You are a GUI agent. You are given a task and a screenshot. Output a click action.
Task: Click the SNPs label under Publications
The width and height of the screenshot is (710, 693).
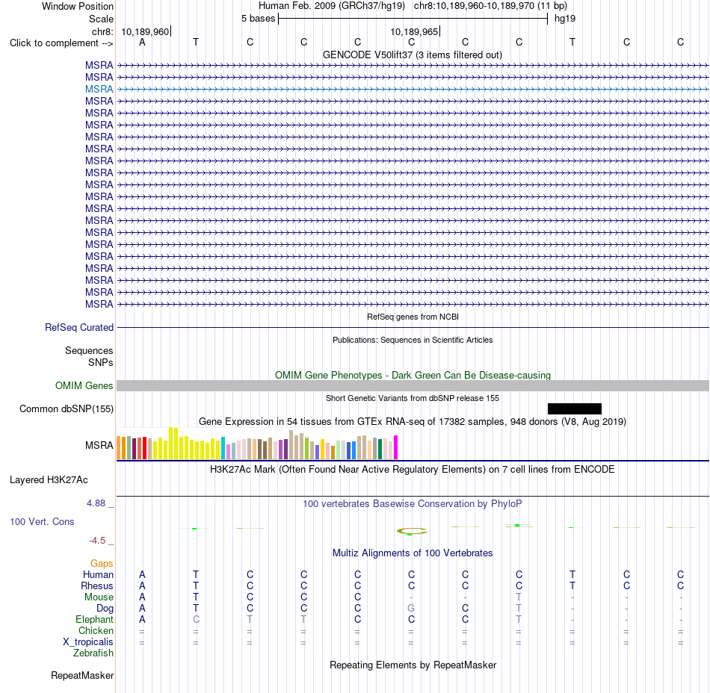[101, 362]
